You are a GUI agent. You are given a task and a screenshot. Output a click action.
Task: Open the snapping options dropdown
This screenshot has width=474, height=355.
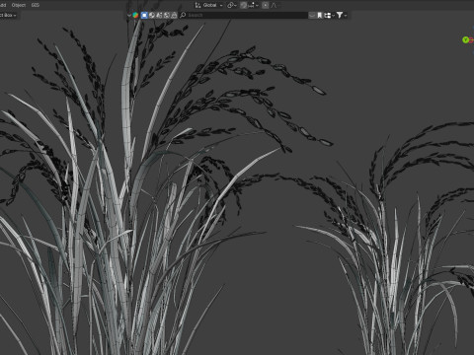[x=253, y=5]
